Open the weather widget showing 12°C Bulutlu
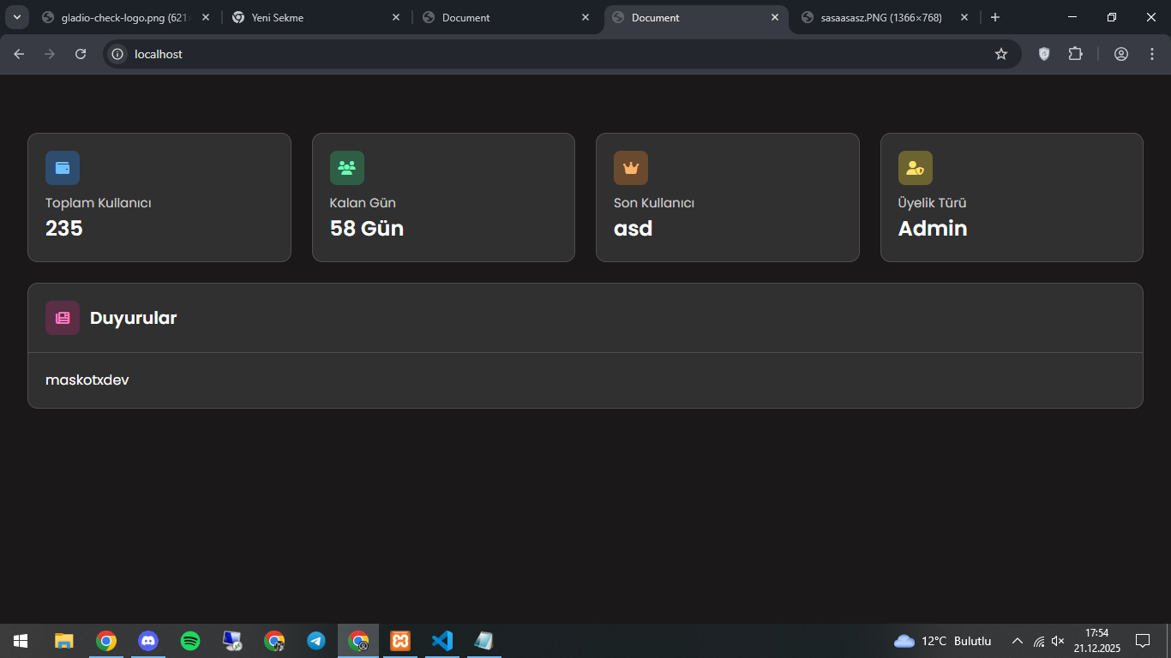The width and height of the screenshot is (1171, 658). tap(943, 641)
